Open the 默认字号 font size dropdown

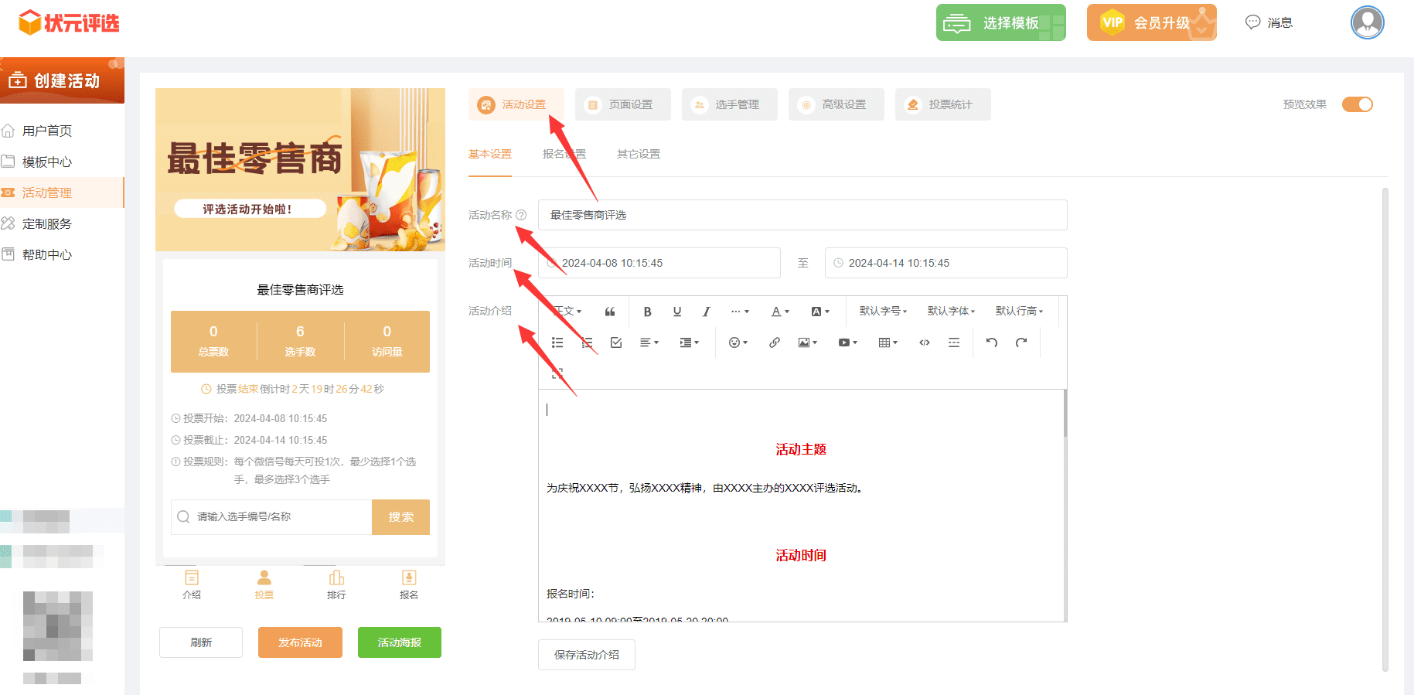883,312
